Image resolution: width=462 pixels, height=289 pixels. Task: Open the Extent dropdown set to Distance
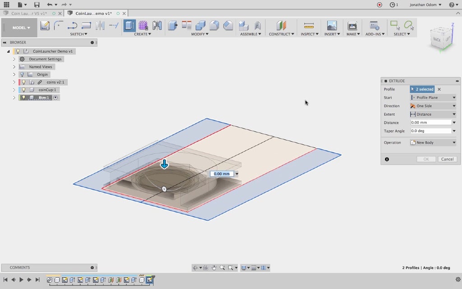coord(433,114)
